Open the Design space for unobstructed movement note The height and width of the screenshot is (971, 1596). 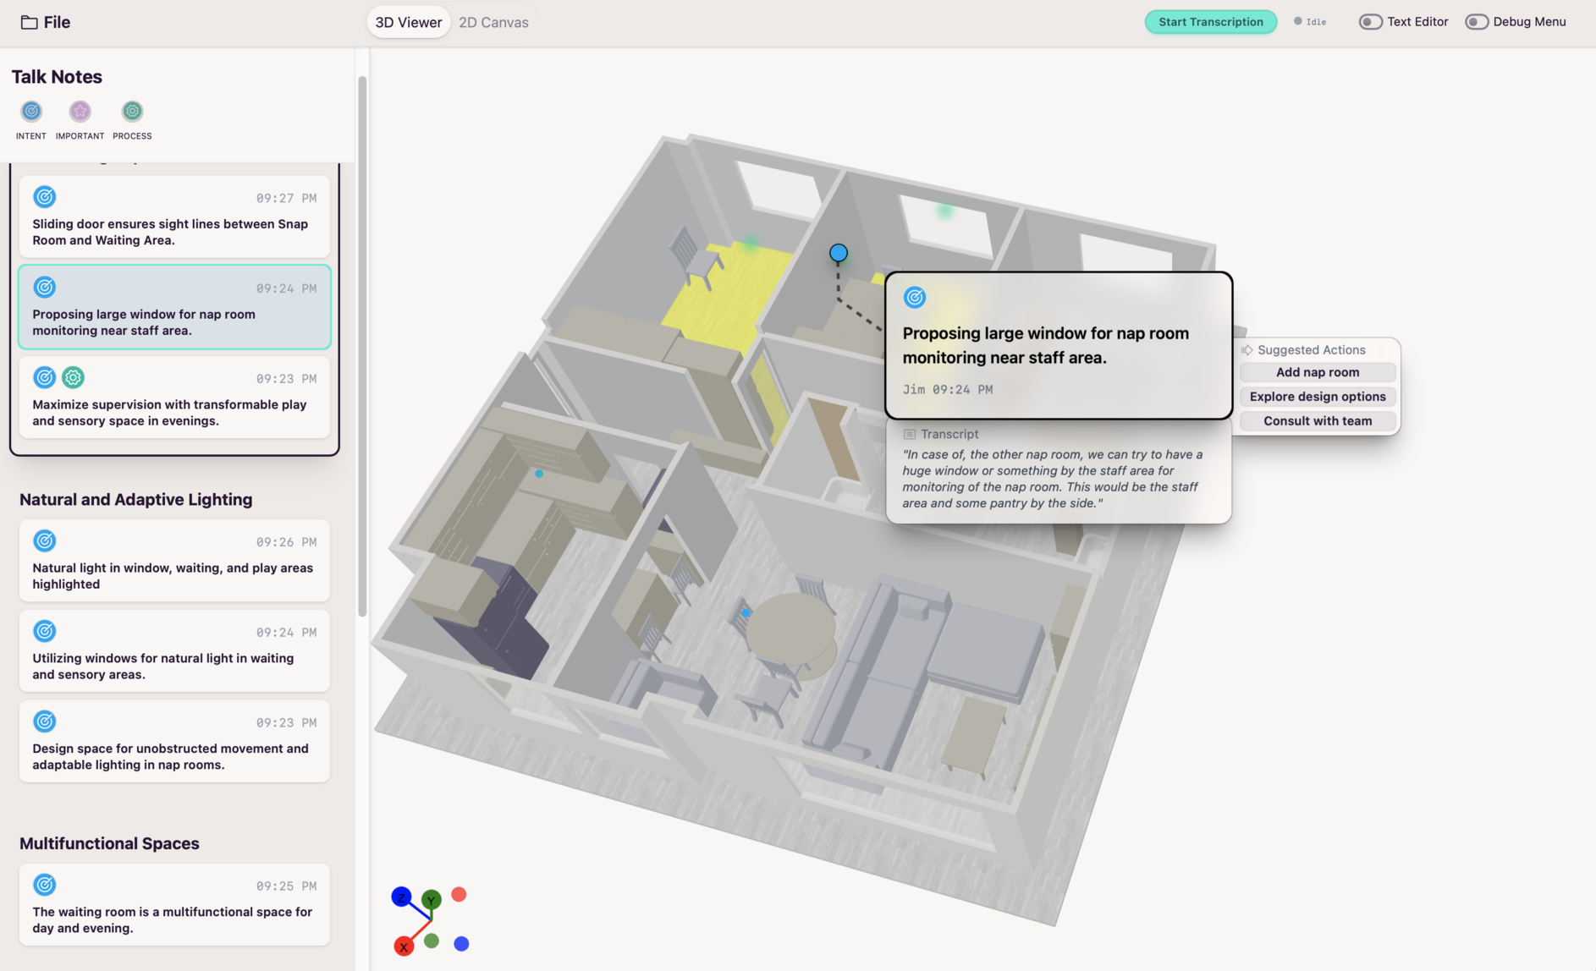coord(174,741)
